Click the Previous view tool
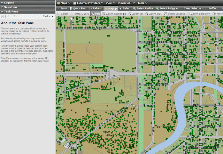Screen dimensions: 223x154 [x=217, y=14]
